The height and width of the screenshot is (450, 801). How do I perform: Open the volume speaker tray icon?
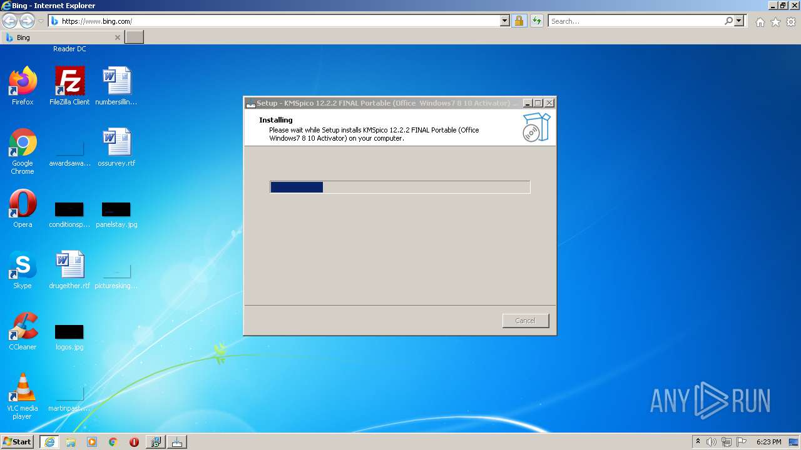point(712,442)
